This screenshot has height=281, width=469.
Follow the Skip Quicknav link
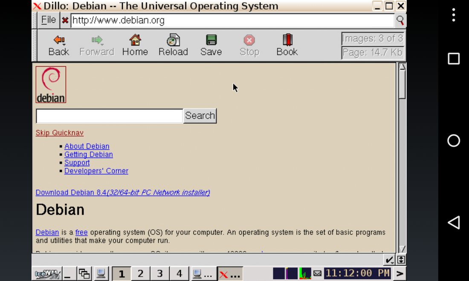click(60, 132)
